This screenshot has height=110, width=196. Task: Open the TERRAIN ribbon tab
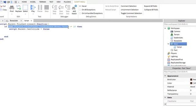pos(43,2)
